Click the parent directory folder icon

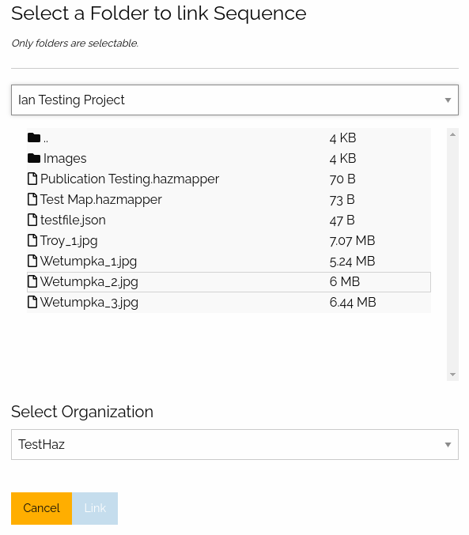click(34, 138)
